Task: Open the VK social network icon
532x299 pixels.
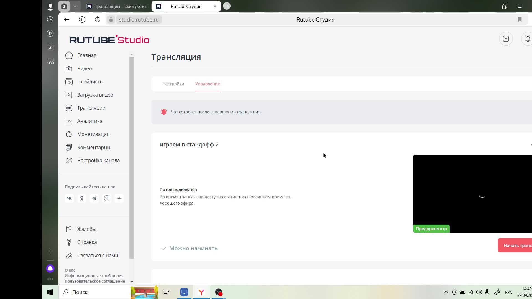Action: [x=69, y=198]
